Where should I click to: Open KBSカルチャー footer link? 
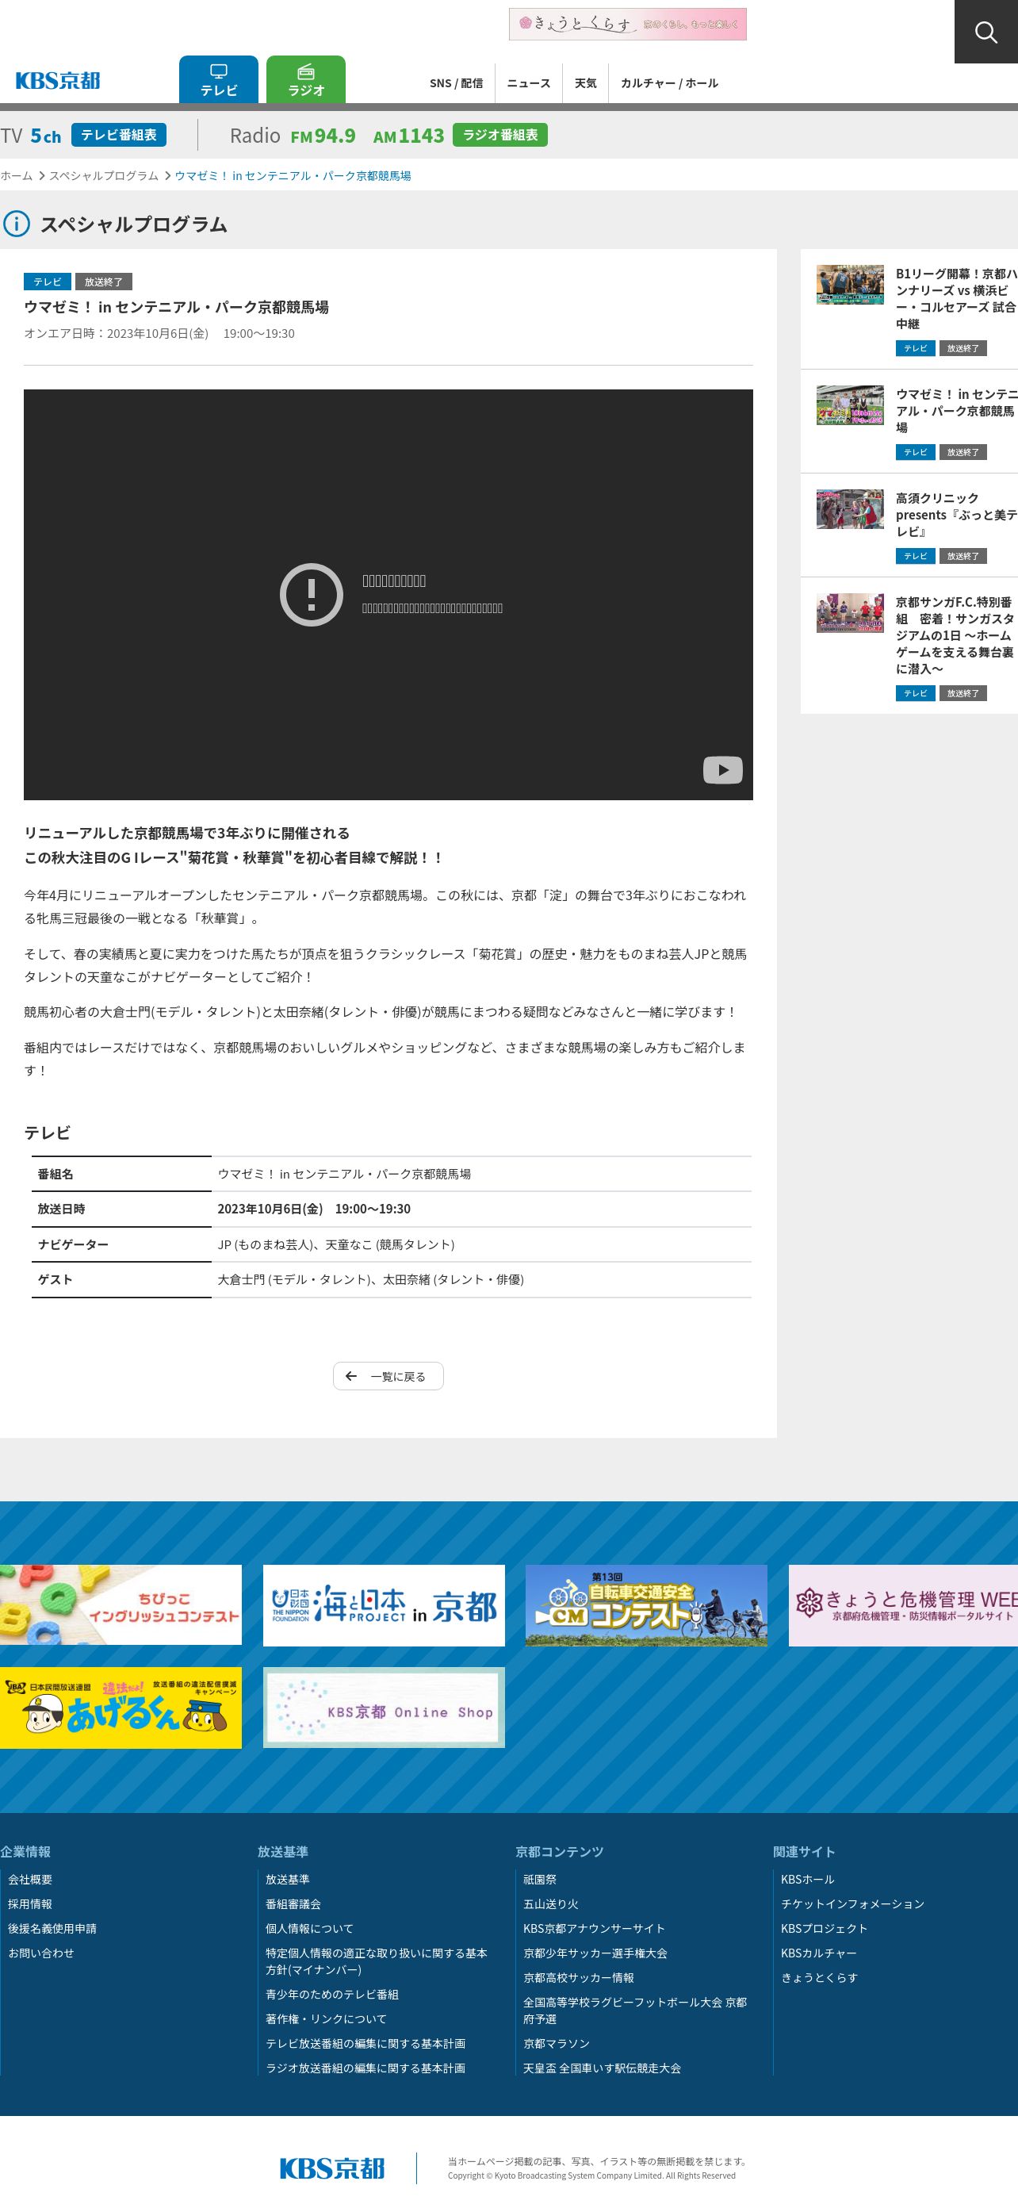coord(818,1953)
